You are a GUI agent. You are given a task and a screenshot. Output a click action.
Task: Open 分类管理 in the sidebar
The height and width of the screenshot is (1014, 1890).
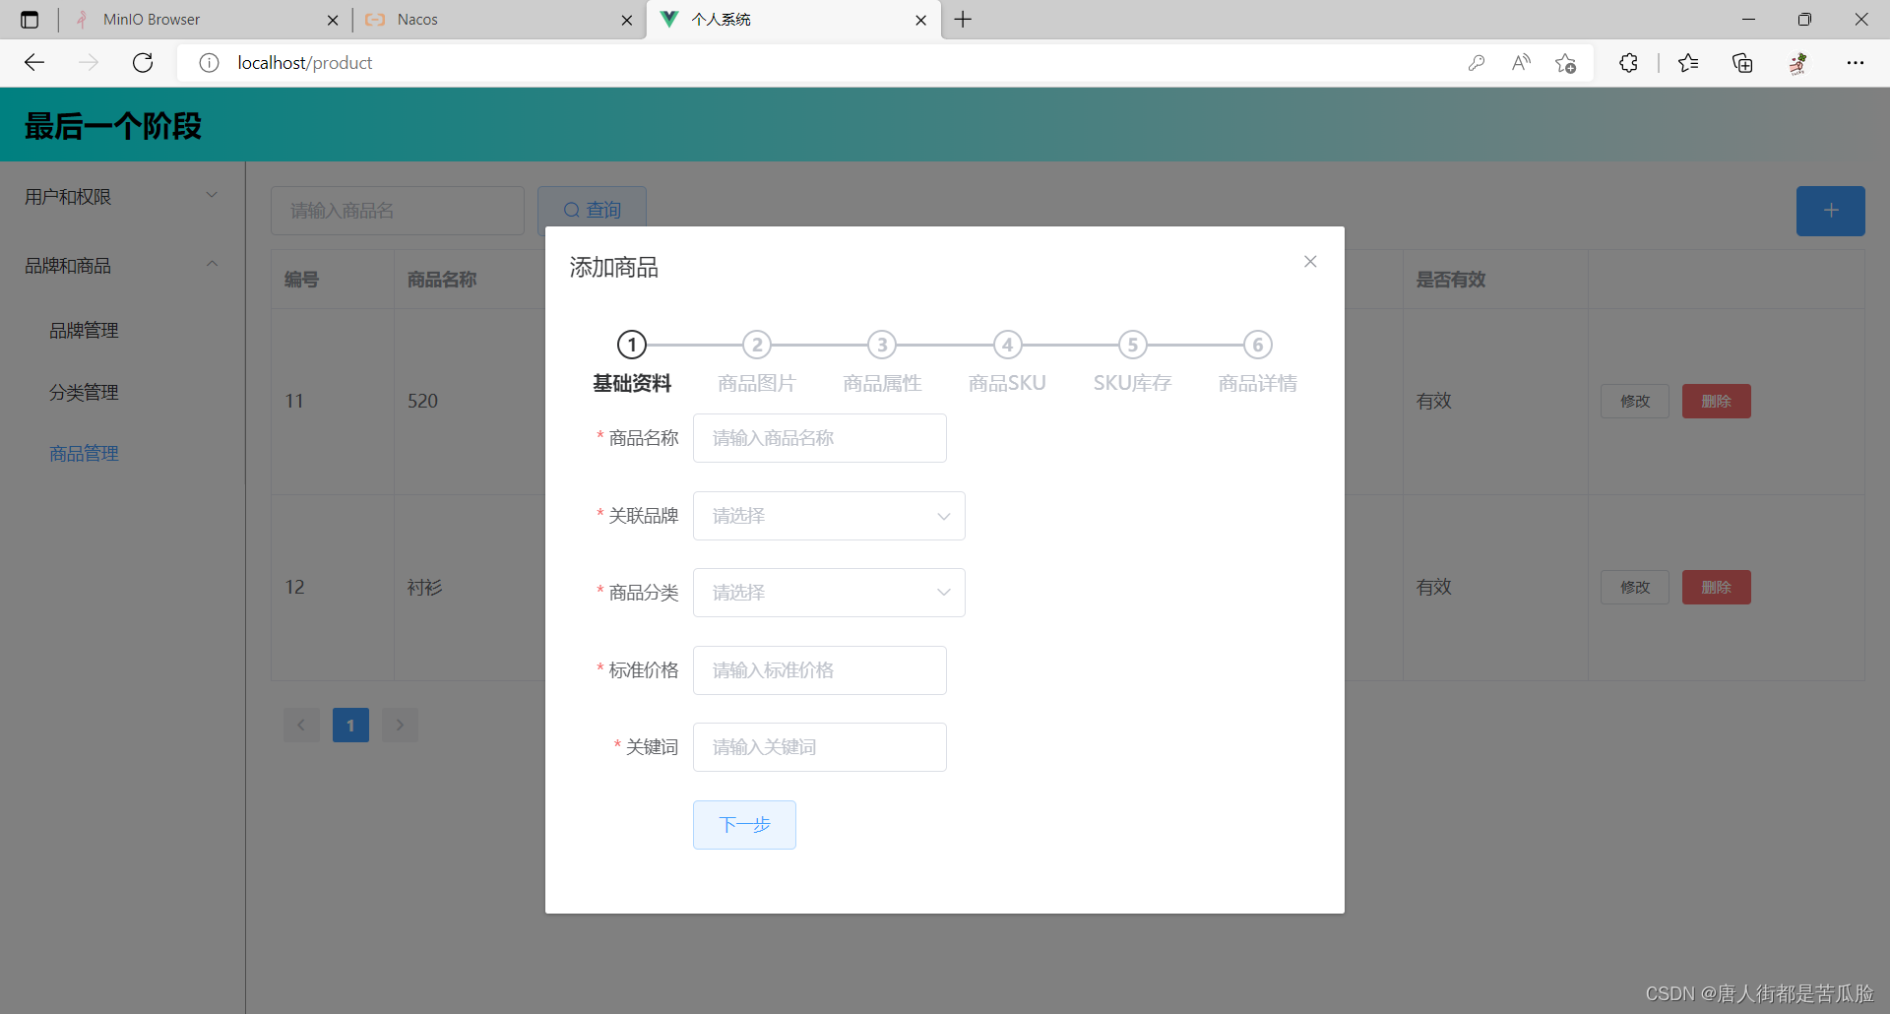84,393
